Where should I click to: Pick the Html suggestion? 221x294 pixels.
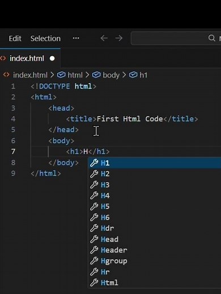(155, 283)
